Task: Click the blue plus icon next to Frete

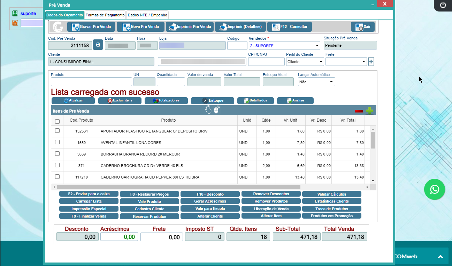Action: tap(371, 62)
